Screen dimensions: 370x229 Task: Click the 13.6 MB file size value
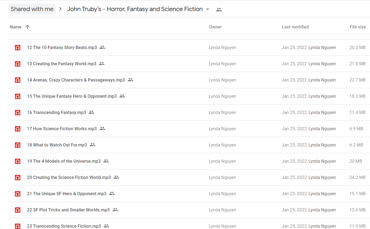click(x=358, y=210)
